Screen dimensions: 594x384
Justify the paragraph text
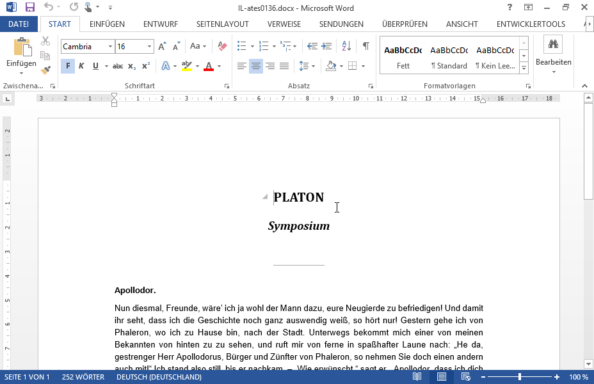[x=284, y=67]
